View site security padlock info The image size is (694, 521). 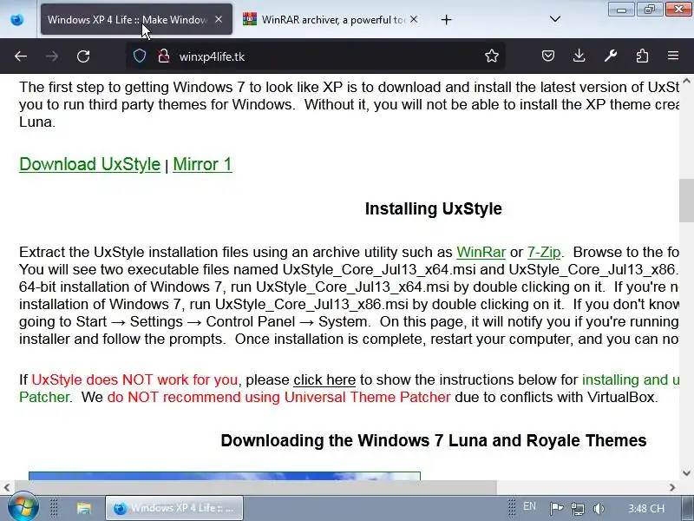pyautogui.click(x=164, y=56)
